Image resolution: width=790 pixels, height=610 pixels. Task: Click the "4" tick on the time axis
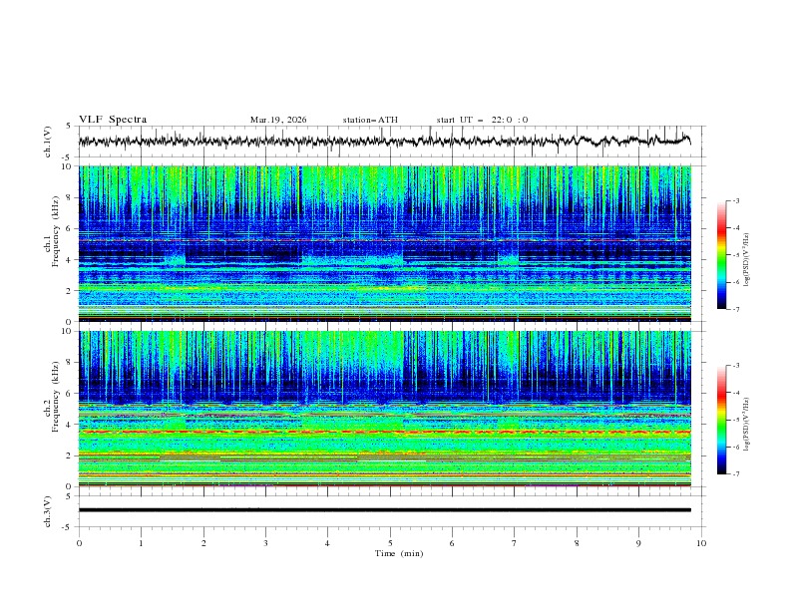click(x=327, y=543)
